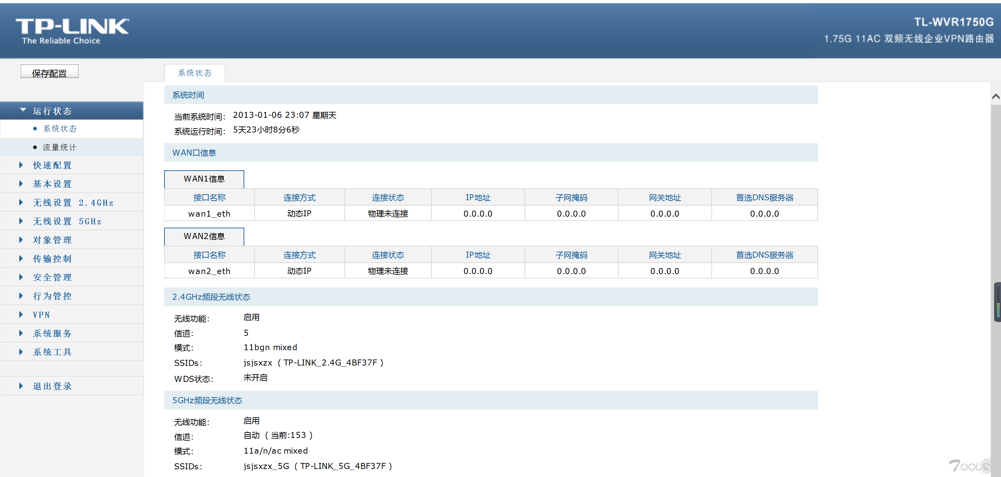
Task: Click the 接口名称 header in WAN1 table
Action: tap(210, 198)
